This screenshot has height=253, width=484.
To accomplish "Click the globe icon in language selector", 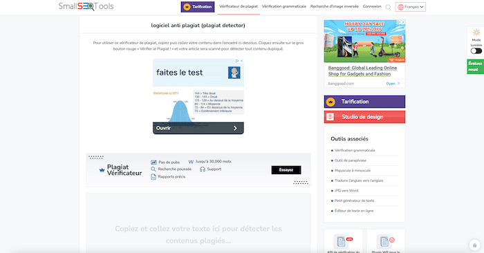I will click(400, 7).
